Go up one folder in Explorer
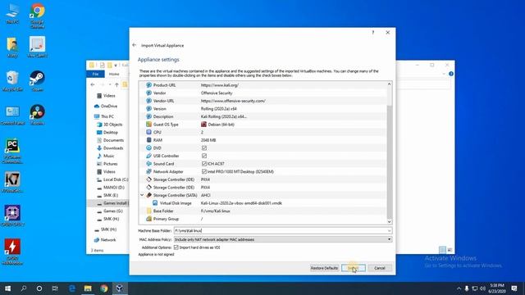Image resolution: width=525 pixels, height=295 pixels. 116,84
